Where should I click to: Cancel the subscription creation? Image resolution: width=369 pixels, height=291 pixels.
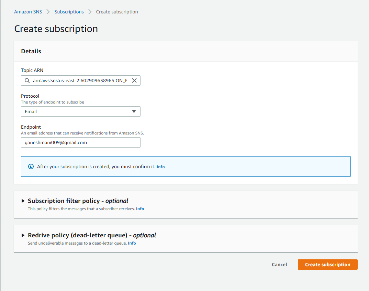point(279,265)
